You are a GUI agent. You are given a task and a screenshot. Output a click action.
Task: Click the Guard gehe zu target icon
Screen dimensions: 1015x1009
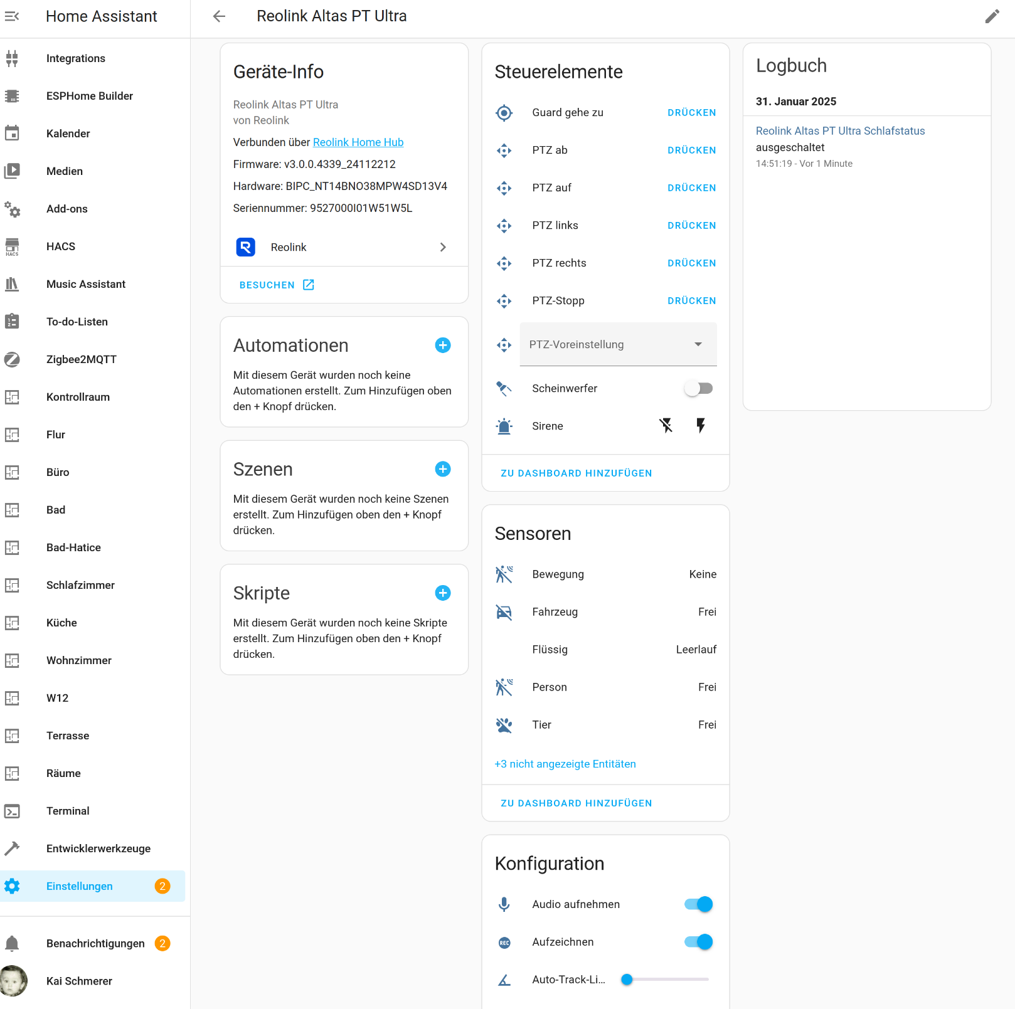click(504, 113)
